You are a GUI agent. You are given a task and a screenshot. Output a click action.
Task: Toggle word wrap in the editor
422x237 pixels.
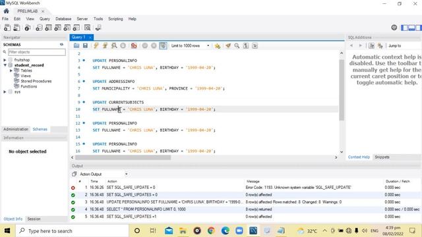click(255, 45)
